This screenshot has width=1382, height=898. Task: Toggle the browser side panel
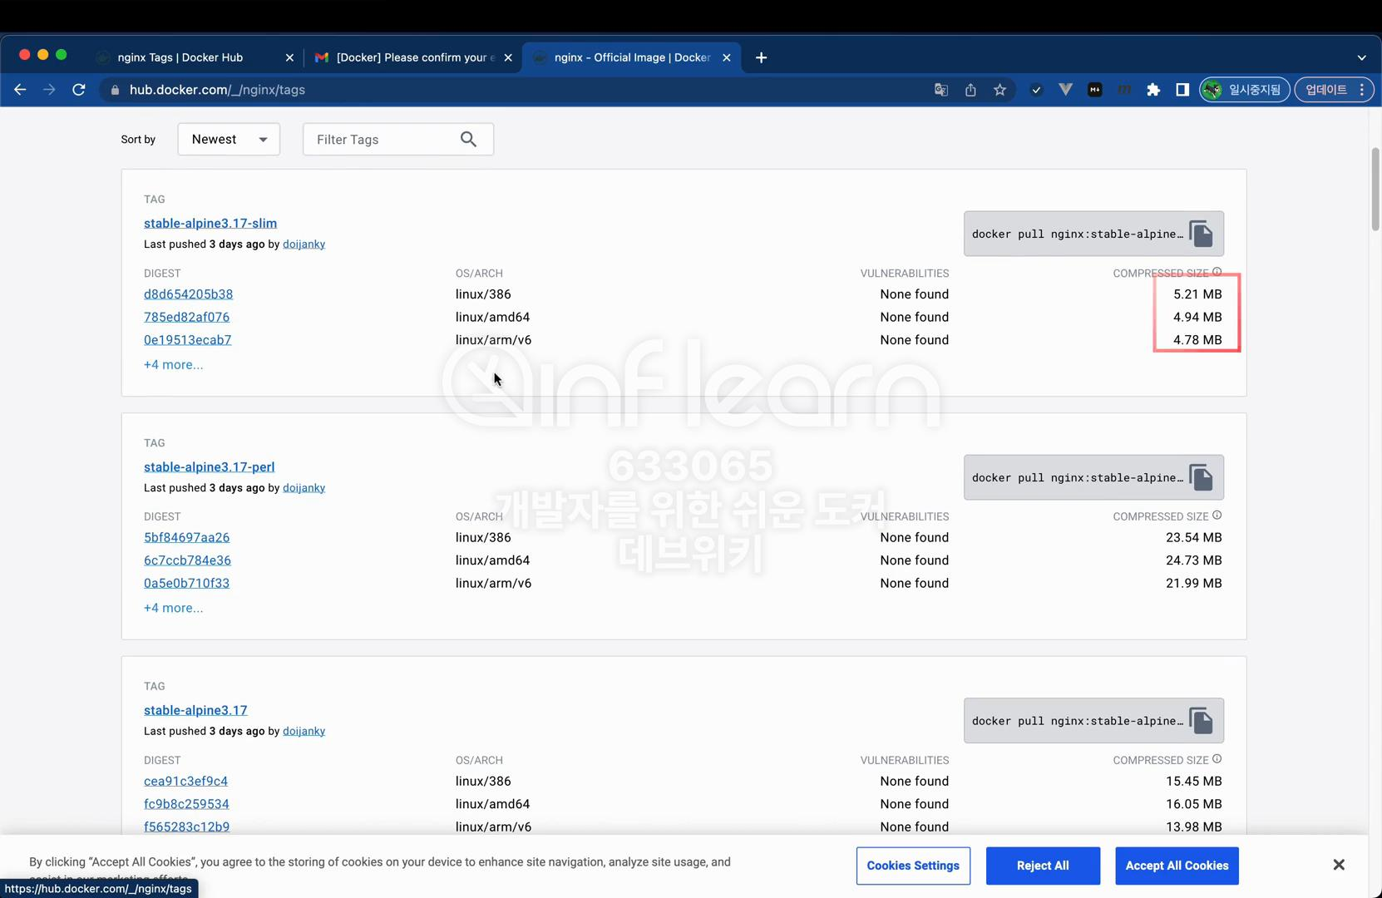click(x=1182, y=90)
